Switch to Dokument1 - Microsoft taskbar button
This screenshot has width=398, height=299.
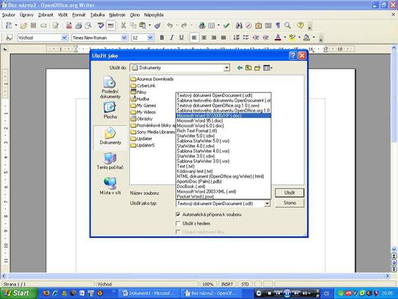tap(149, 293)
